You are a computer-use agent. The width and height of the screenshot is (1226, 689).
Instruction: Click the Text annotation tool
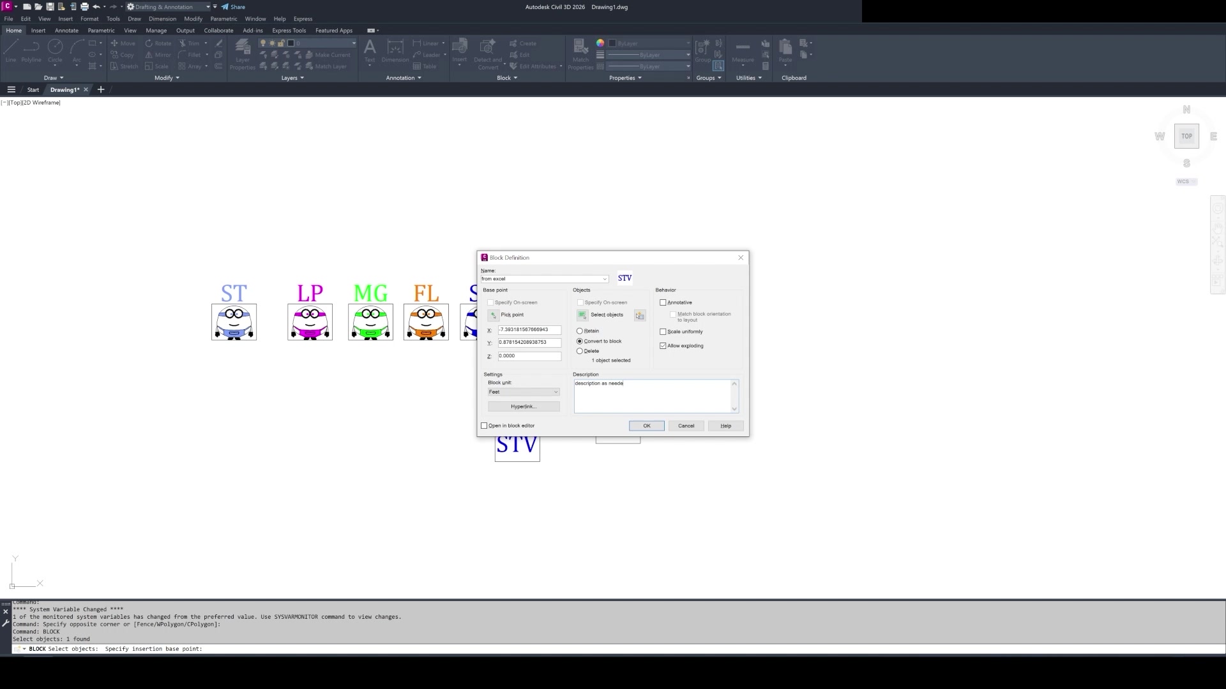[370, 51]
